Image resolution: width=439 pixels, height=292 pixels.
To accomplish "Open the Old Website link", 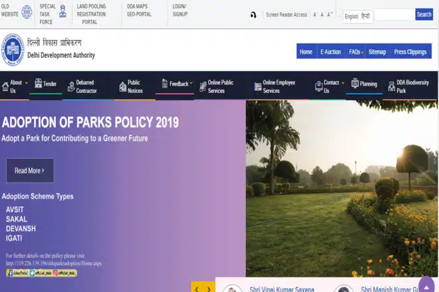I will click(x=10, y=11).
